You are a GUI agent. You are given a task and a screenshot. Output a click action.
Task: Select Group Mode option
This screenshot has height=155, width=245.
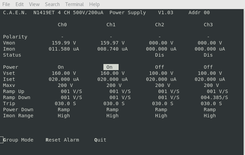point(18,140)
